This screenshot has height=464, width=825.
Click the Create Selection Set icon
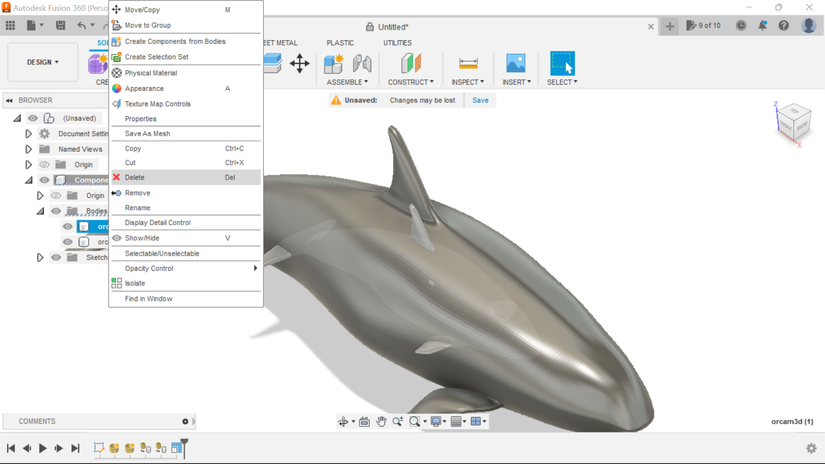116,57
